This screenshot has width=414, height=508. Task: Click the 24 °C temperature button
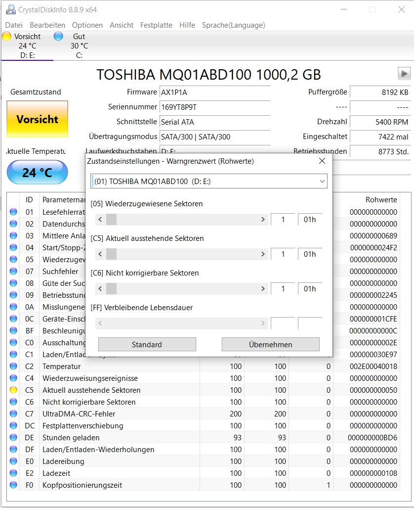coord(37,172)
